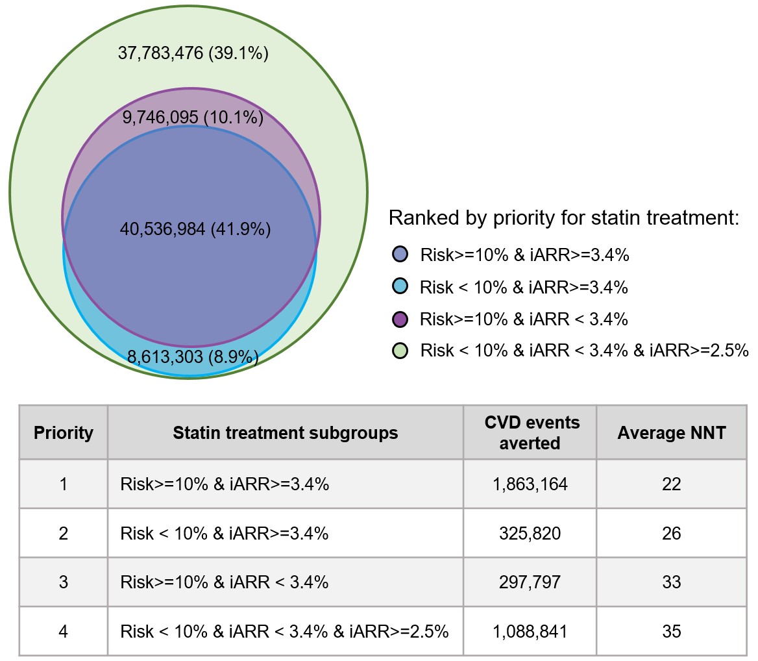This screenshot has width=758, height=661.
Task: Select the Average NNT column header
Action: click(672, 432)
